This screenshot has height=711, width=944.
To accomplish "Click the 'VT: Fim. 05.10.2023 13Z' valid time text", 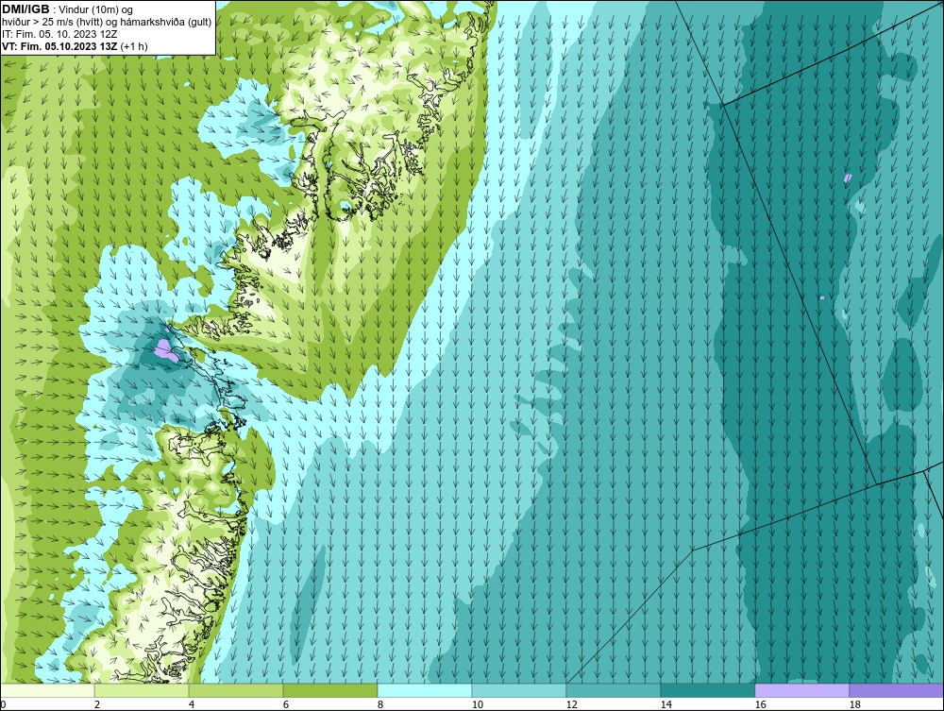I will tap(60, 46).
